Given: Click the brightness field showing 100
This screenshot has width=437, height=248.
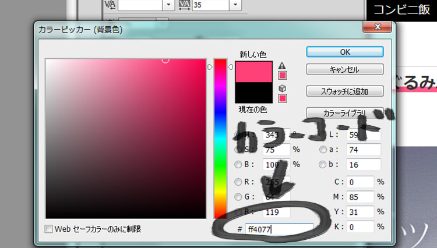Looking at the screenshot, I should (x=276, y=165).
